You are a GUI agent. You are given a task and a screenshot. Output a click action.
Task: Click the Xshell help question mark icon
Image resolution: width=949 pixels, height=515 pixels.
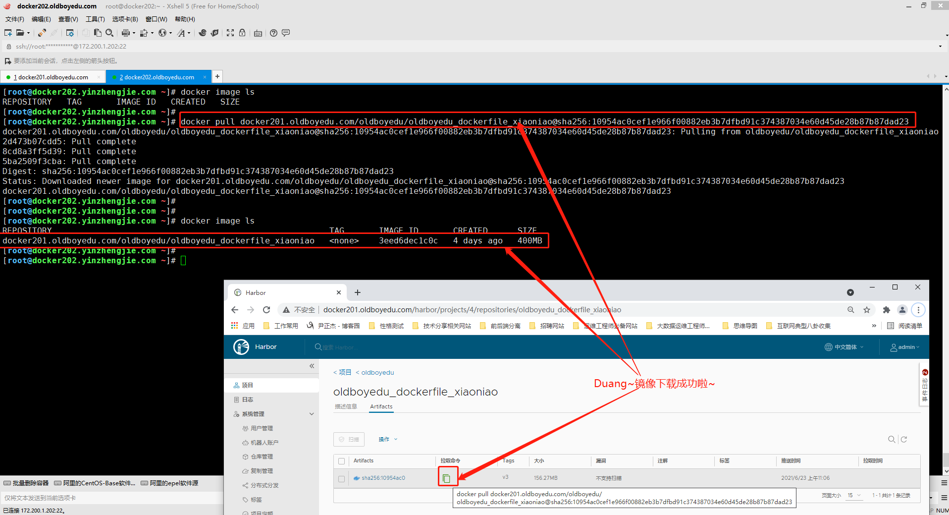tap(273, 33)
